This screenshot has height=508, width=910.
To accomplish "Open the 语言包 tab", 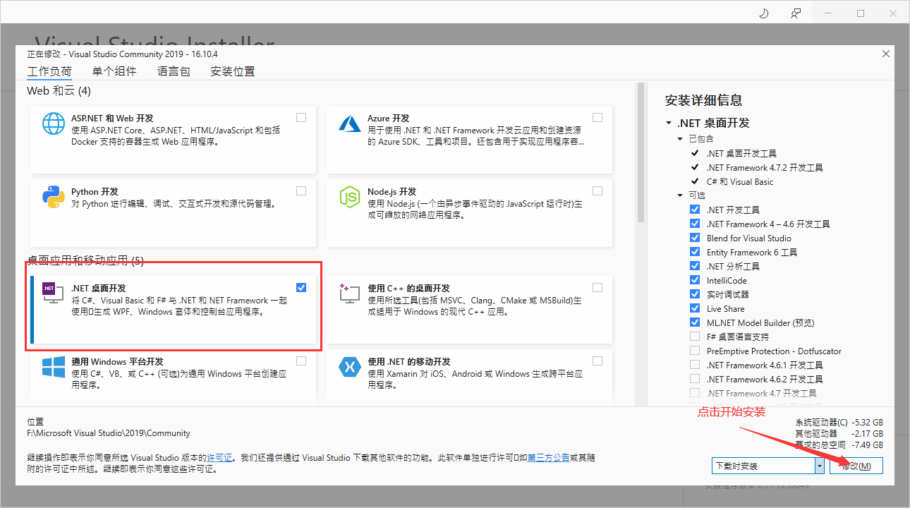I will [x=174, y=71].
